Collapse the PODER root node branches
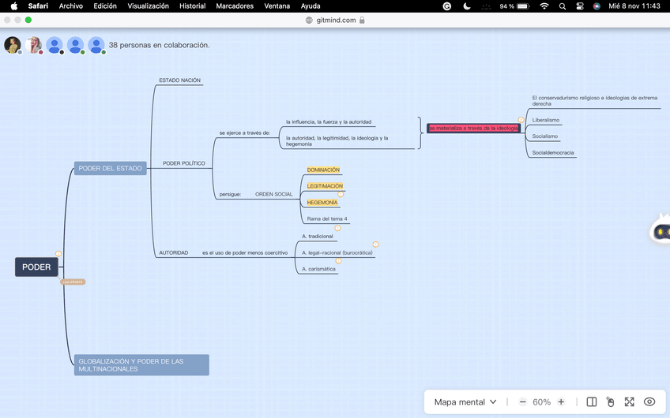Viewport: 670px width, 418px height. pyautogui.click(x=58, y=253)
